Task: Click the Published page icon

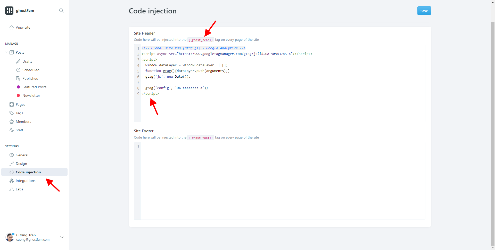Action: (x=18, y=78)
